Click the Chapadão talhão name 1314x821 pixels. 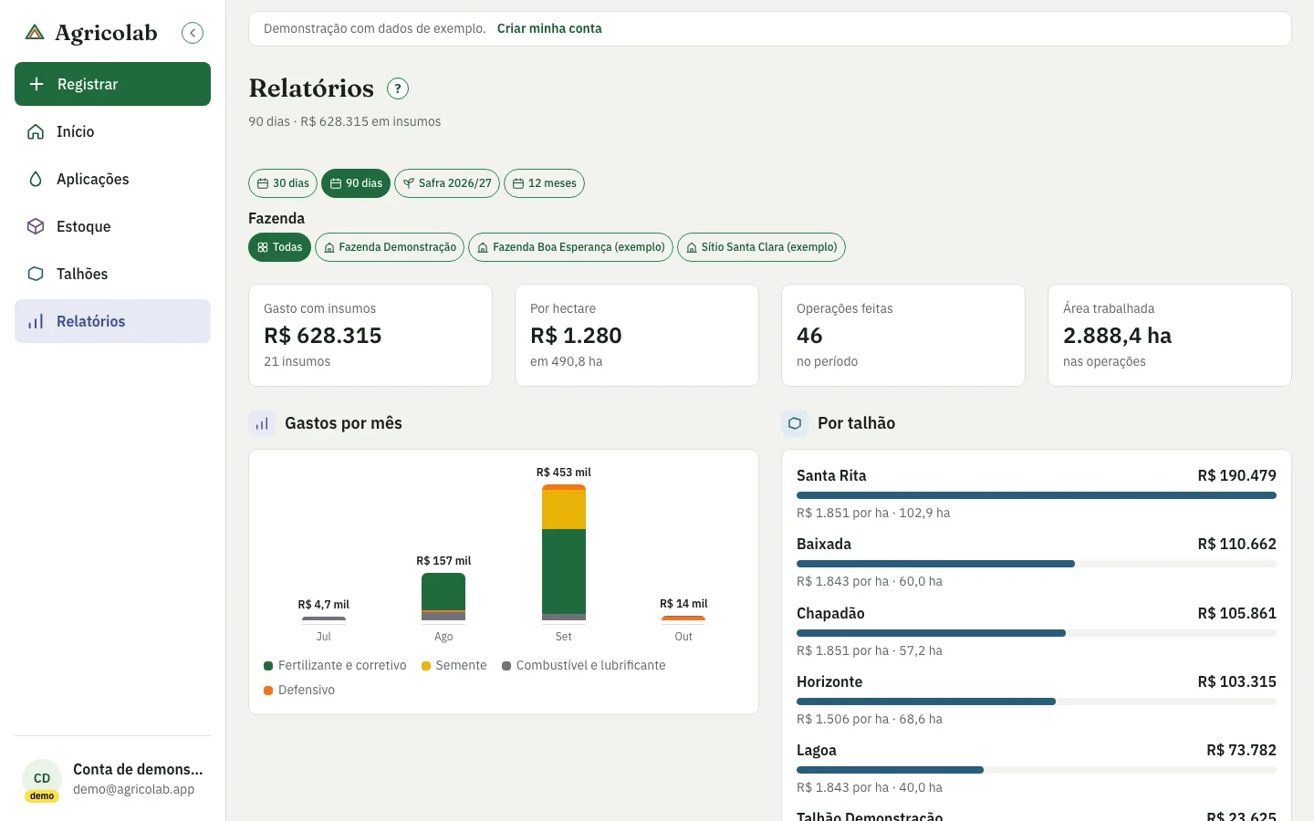pyautogui.click(x=830, y=613)
